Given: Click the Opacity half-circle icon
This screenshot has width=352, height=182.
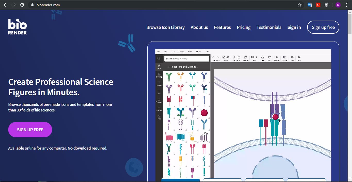Looking at the screenshot, I should click(284, 57).
